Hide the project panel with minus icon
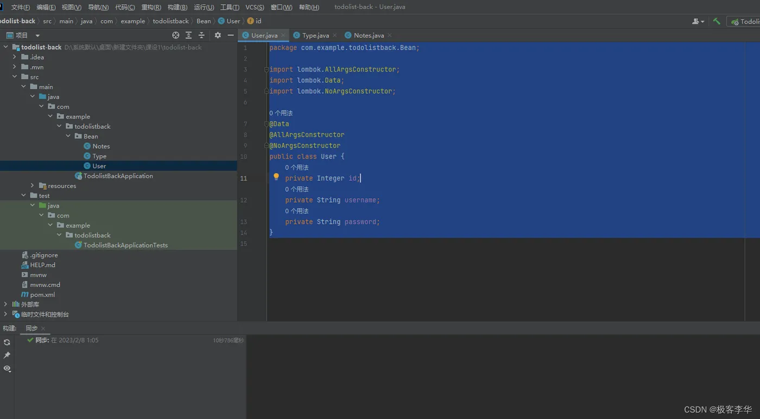Viewport: 760px width, 419px height. click(231, 35)
